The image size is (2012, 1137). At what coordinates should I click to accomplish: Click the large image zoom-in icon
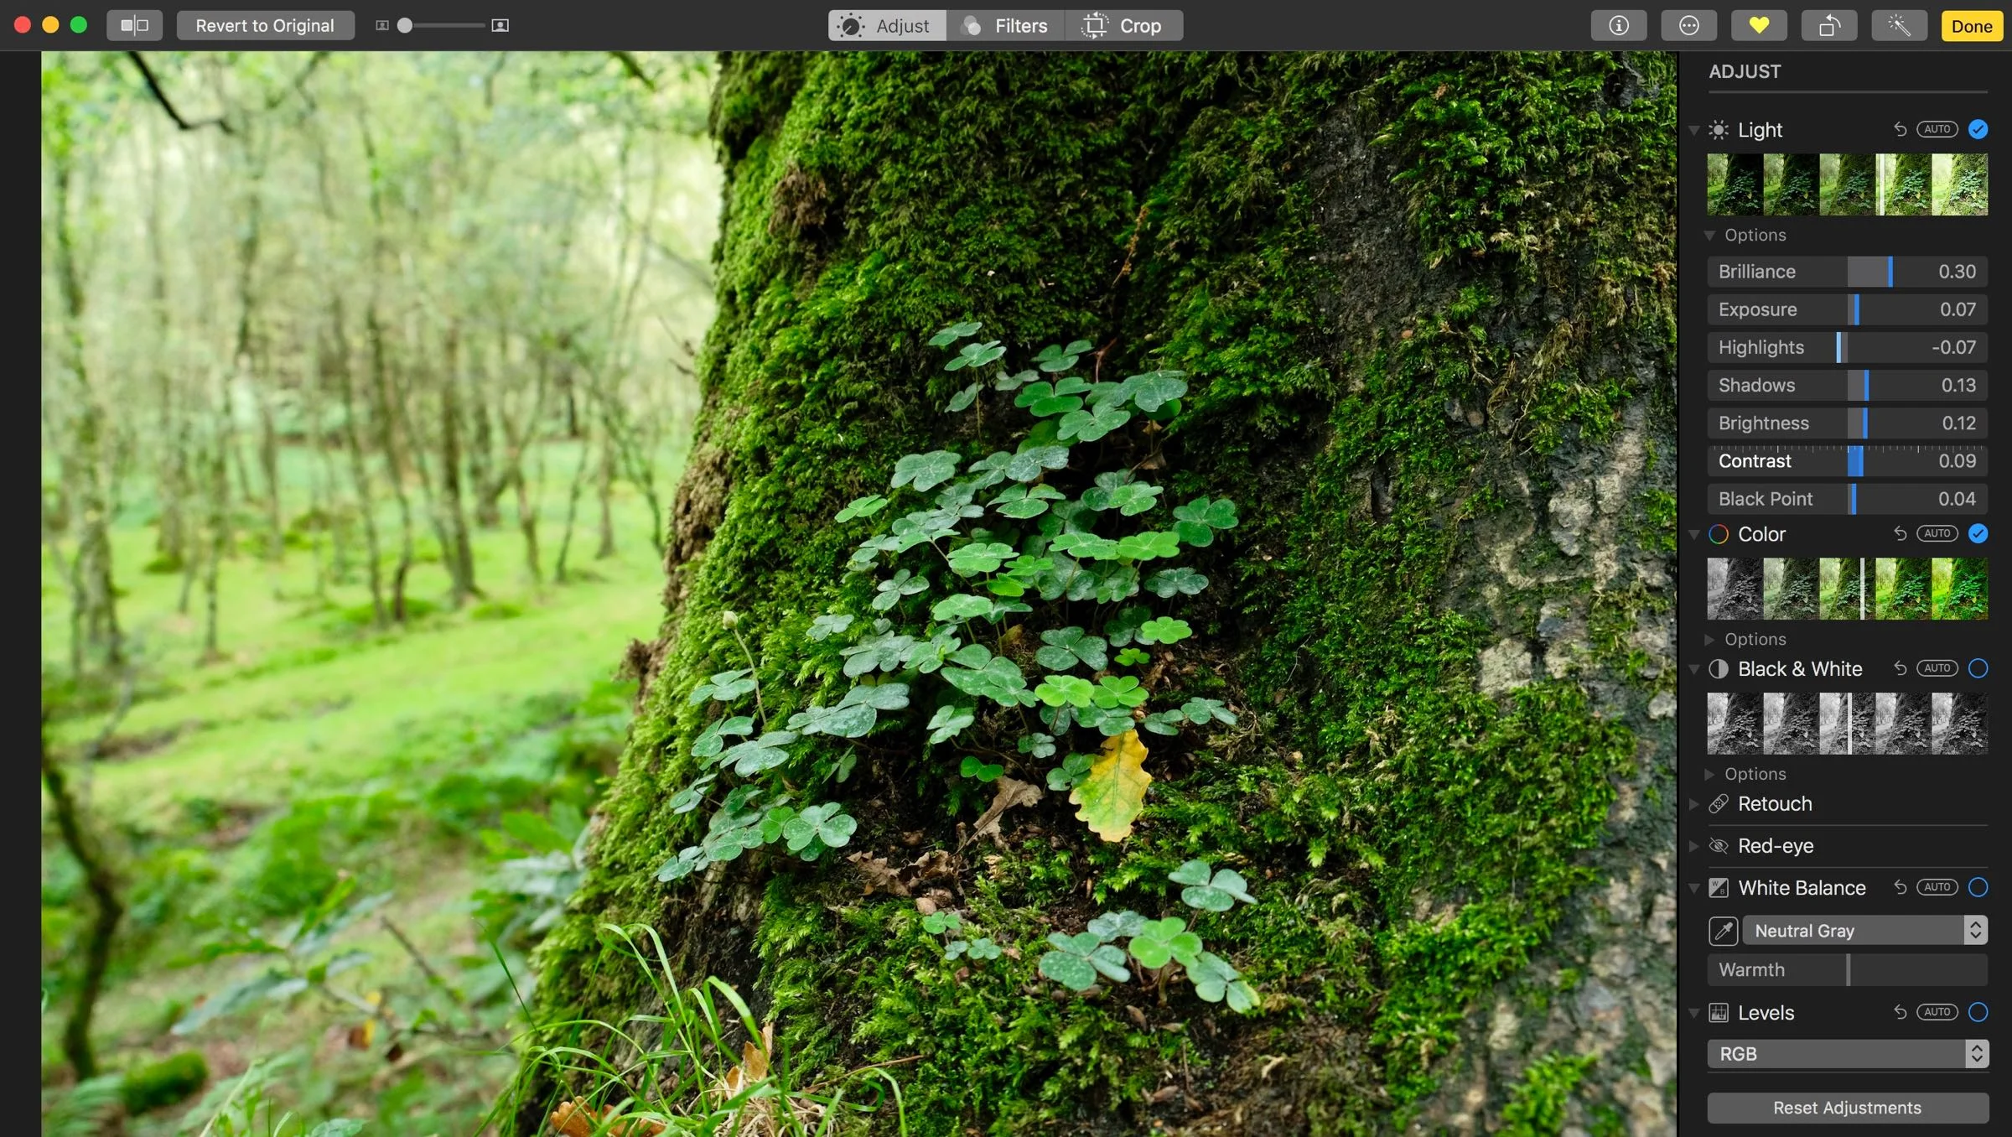click(x=500, y=25)
